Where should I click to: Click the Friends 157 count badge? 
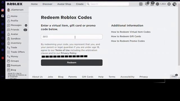point(25,30)
